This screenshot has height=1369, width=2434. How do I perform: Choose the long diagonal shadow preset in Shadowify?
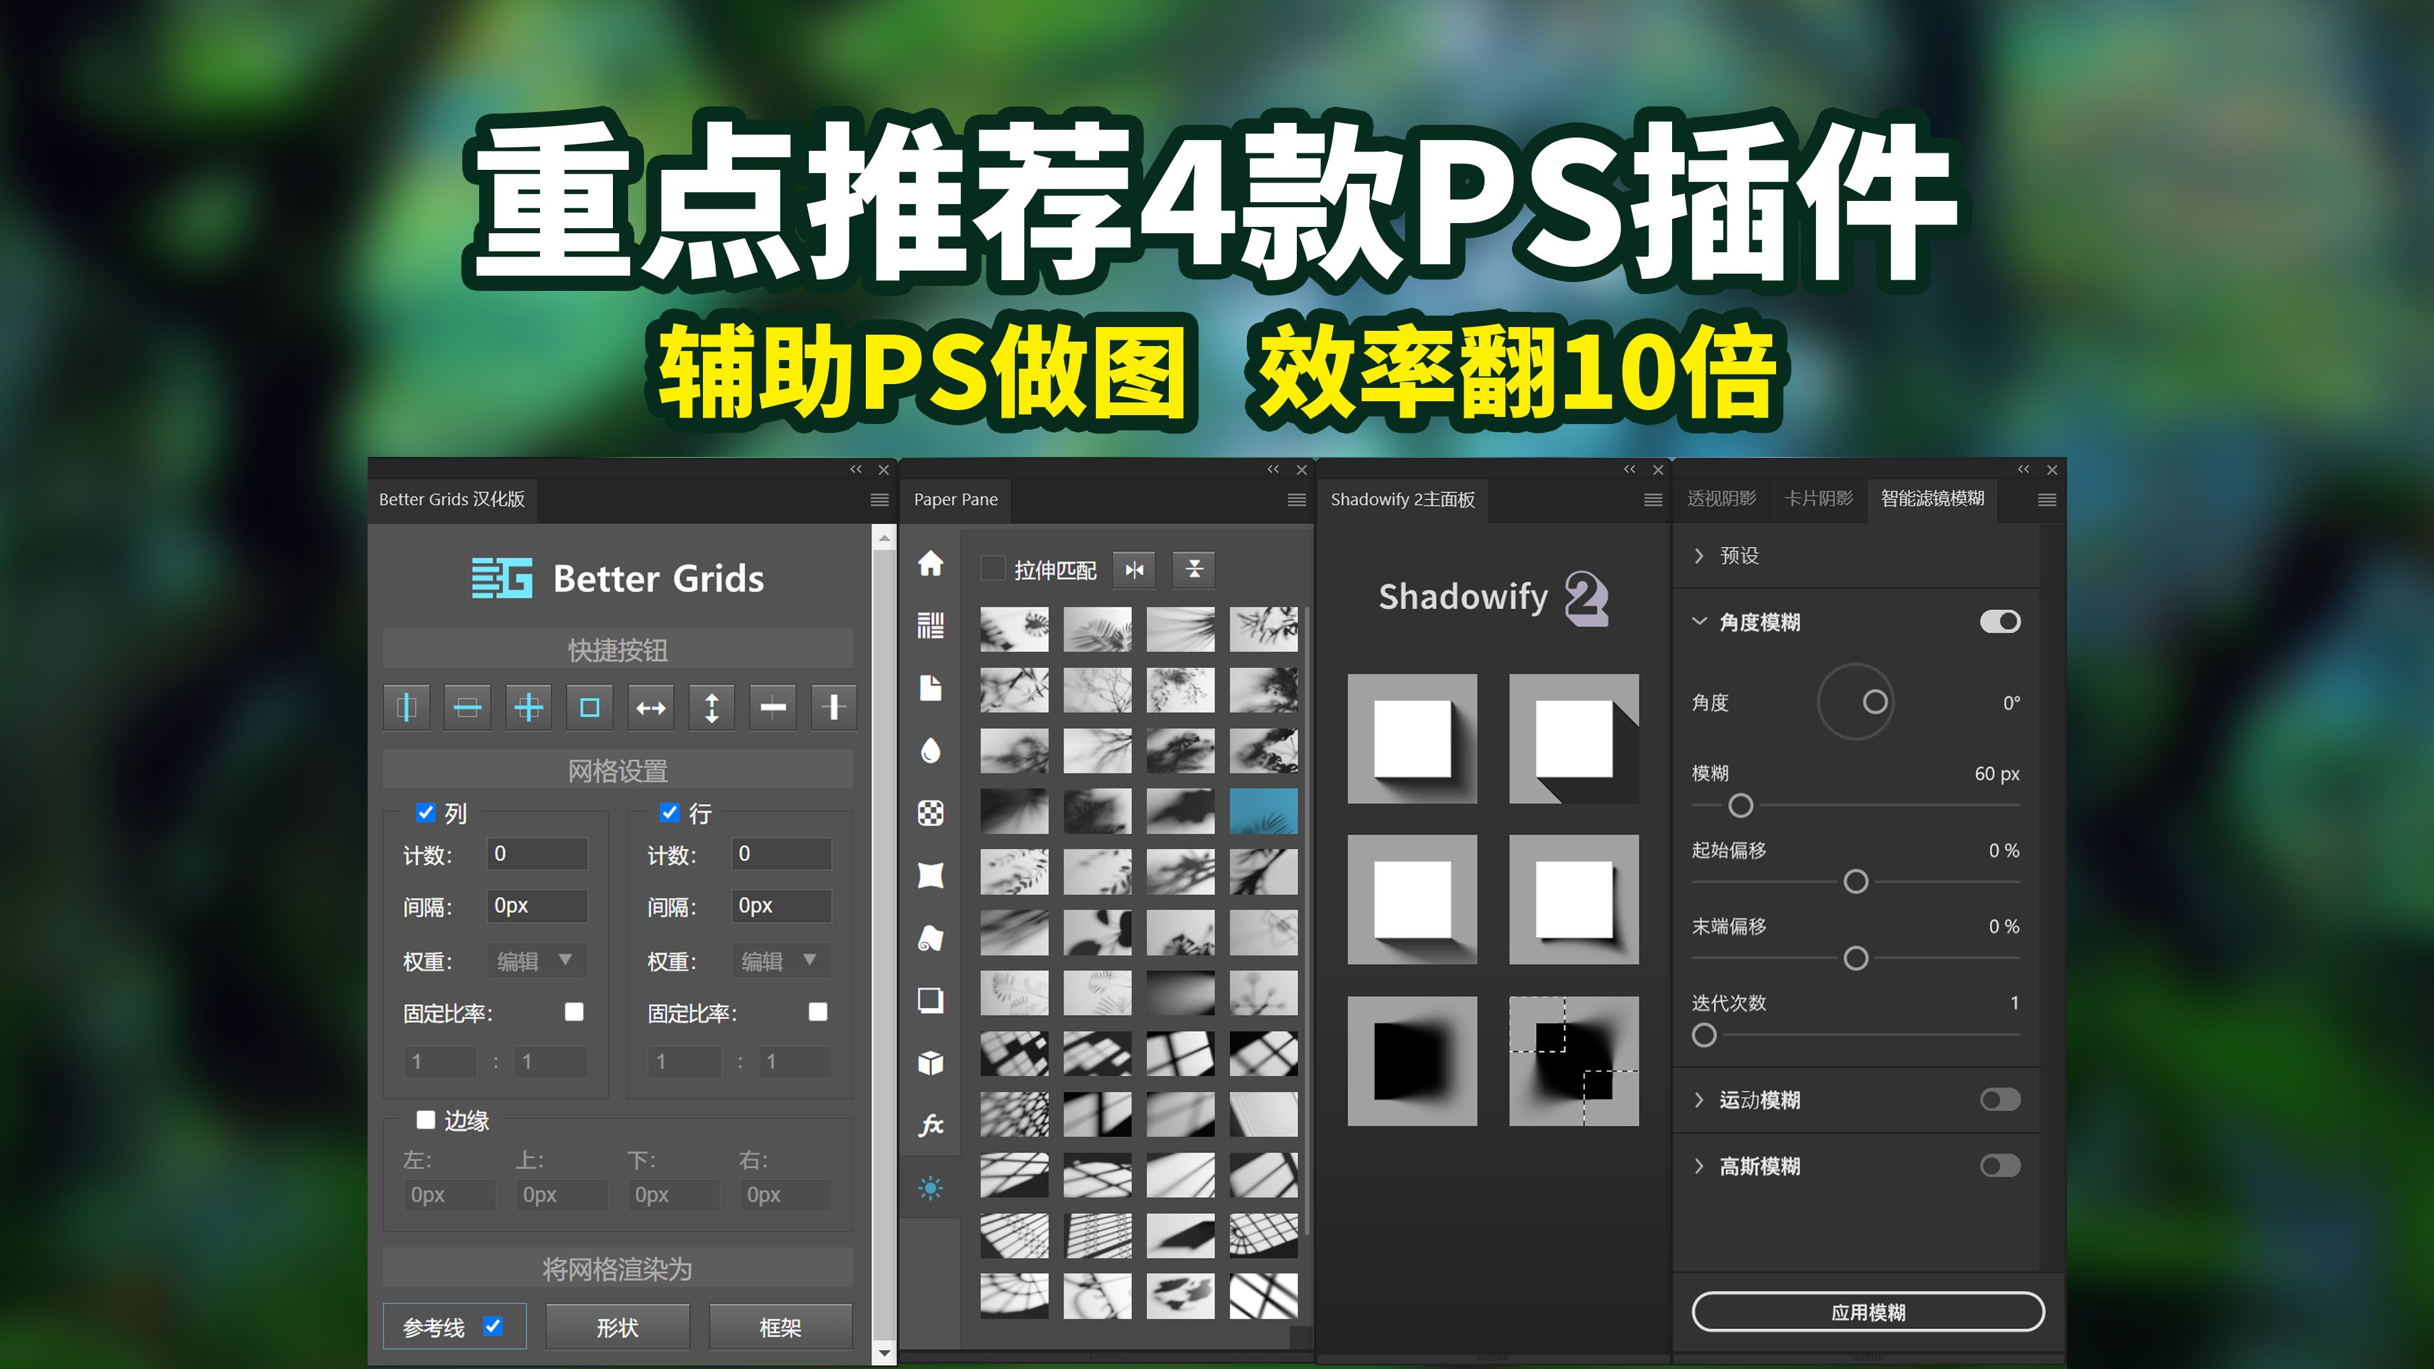tap(1573, 739)
